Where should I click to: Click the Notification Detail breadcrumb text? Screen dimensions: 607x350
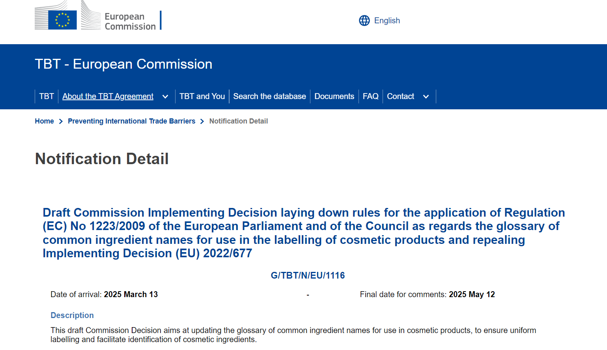(x=238, y=121)
